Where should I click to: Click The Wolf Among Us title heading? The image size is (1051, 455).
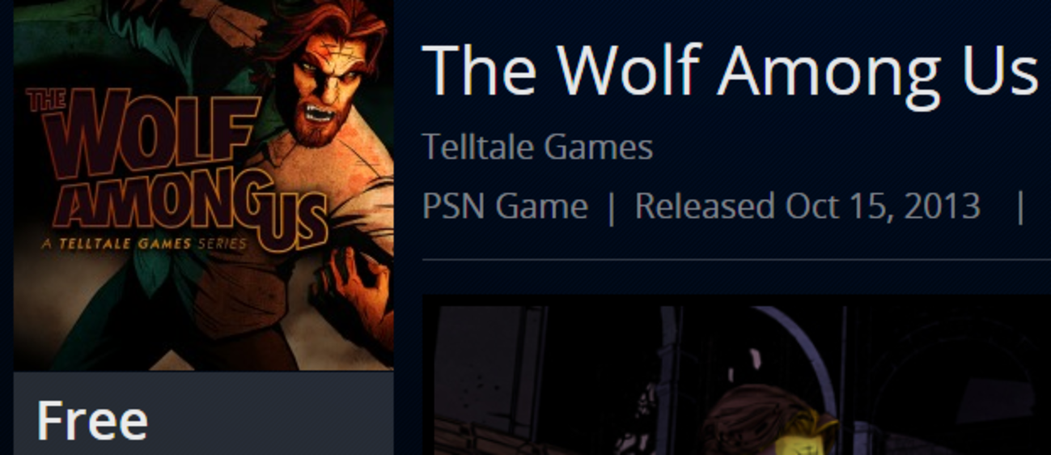tap(730, 70)
